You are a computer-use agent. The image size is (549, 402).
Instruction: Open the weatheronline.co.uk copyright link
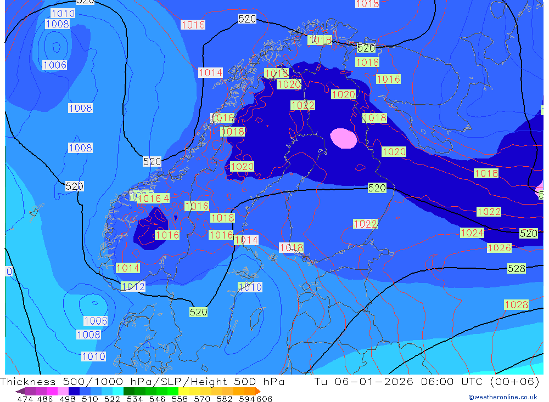[503, 397]
